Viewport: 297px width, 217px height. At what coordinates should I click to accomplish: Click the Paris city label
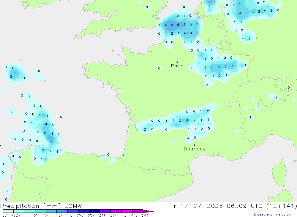pos(177,66)
